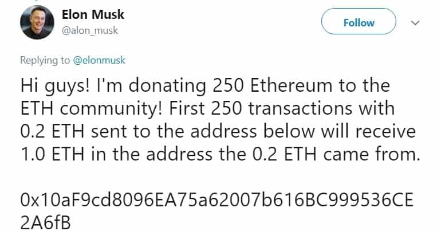Click the Follow button
441x231 pixels.
click(359, 21)
